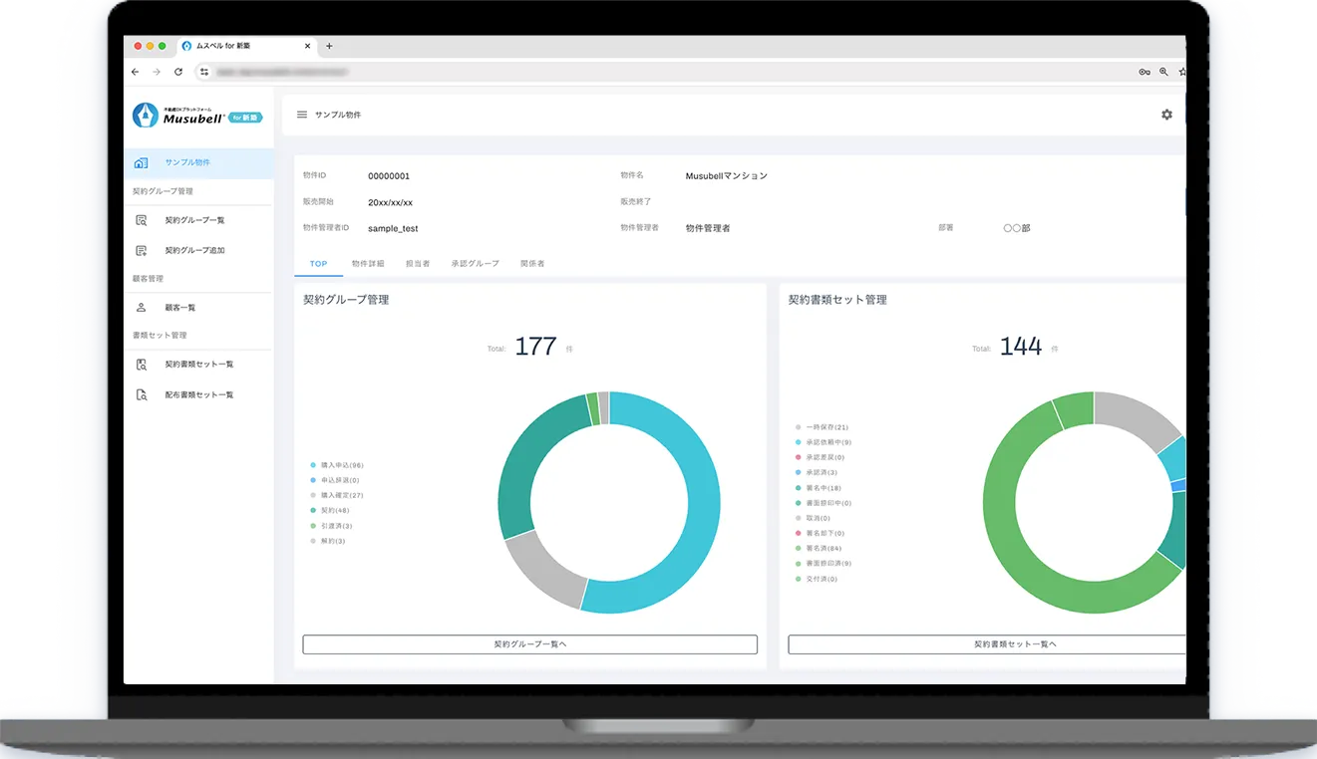Screen dimensions: 1317x759
Task: Toggle the 署名済(84) legend entry
Action: click(823, 549)
